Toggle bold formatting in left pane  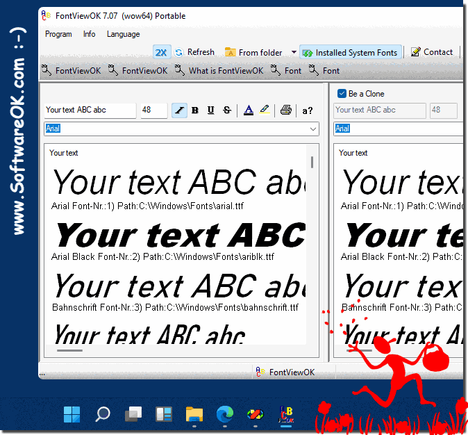[x=195, y=110]
